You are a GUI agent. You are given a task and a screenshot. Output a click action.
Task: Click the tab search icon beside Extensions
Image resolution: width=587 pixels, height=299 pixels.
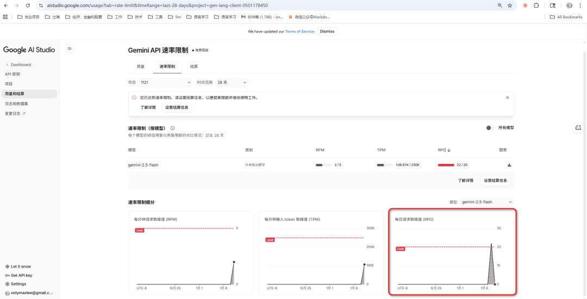point(553,5)
